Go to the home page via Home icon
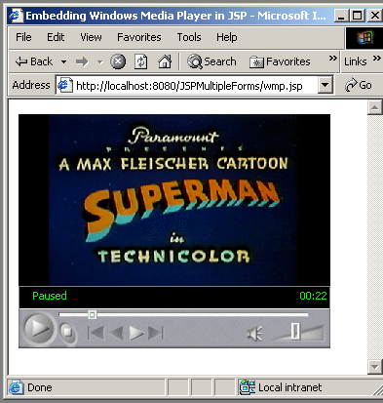 pyautogui.click(x=165, y=61)
